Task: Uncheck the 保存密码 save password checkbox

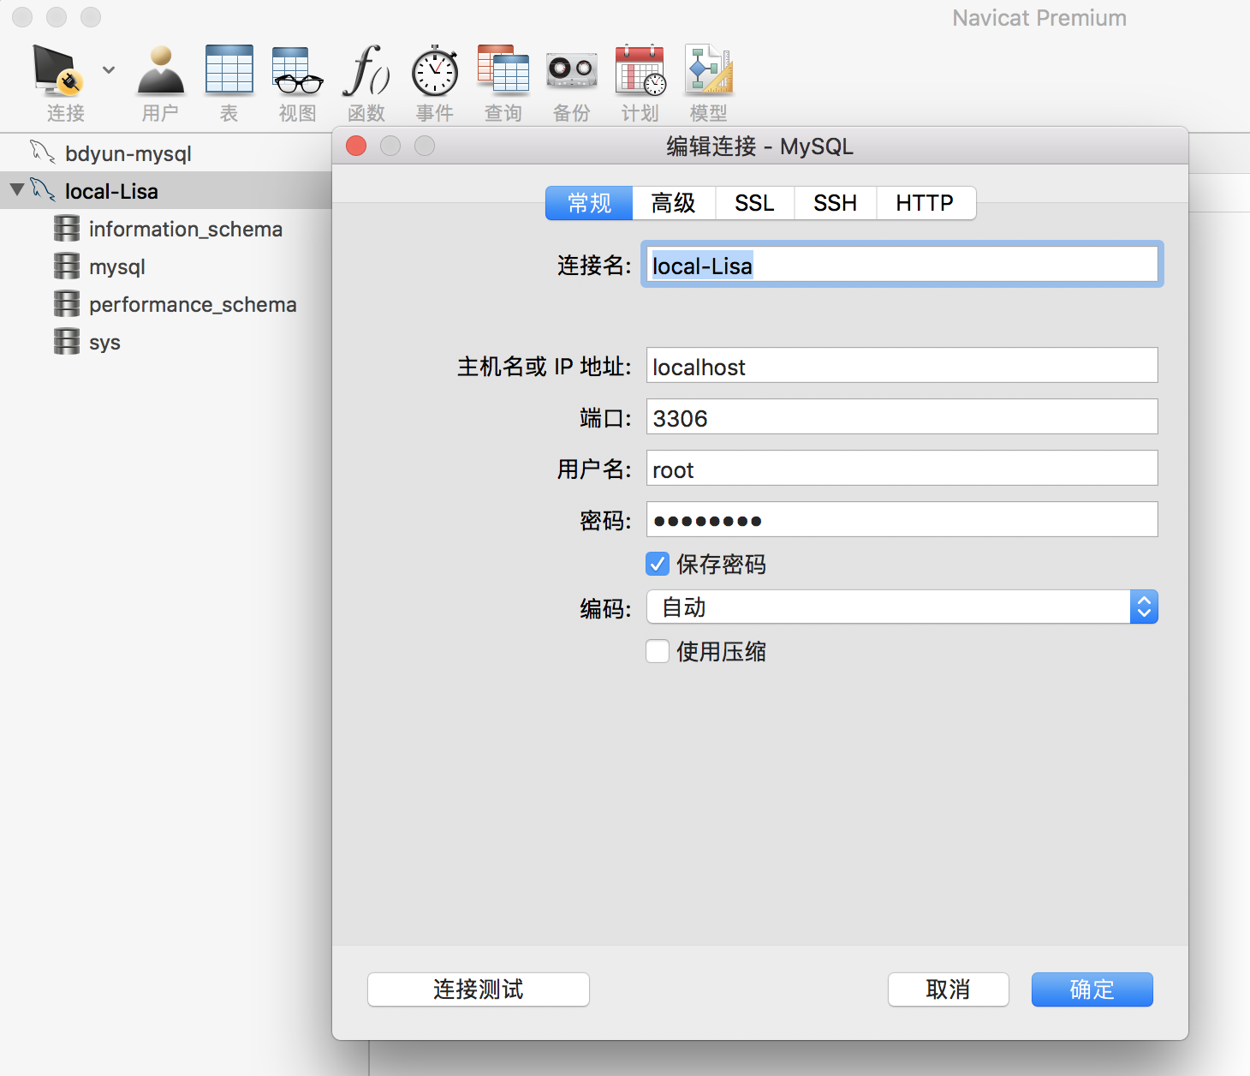Action: click(658, 564)
